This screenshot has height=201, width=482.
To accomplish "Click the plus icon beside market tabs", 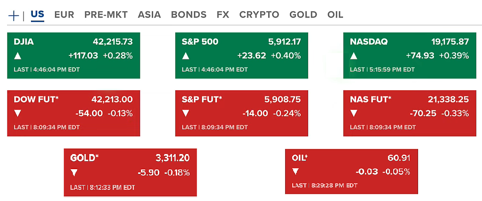I will click(x=14, y=15).
